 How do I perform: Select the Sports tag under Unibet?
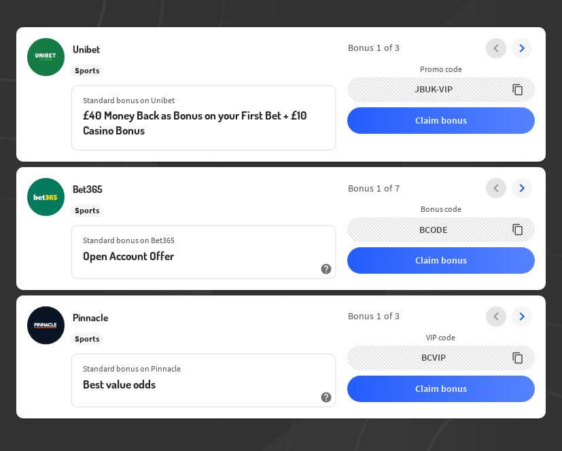click(x=87, y=71)
